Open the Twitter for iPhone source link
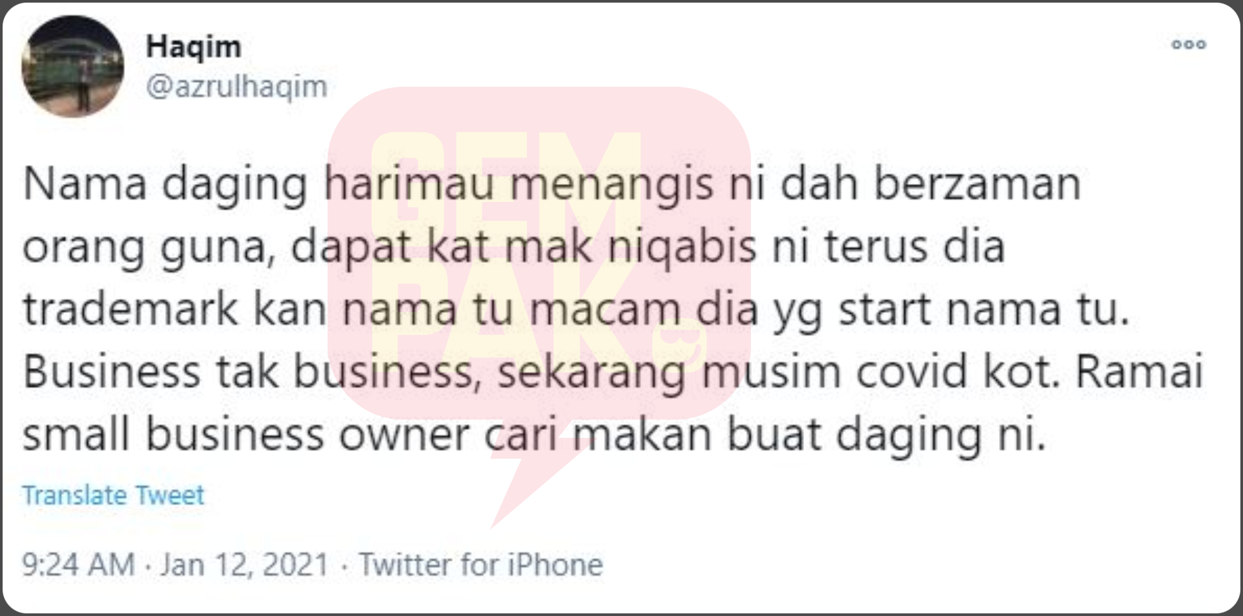1243x616 pixels. [481, 564]
